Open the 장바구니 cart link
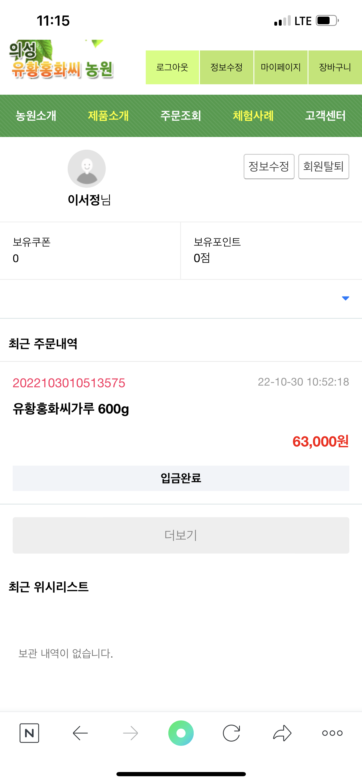362x783 pixels. point(335,67)
